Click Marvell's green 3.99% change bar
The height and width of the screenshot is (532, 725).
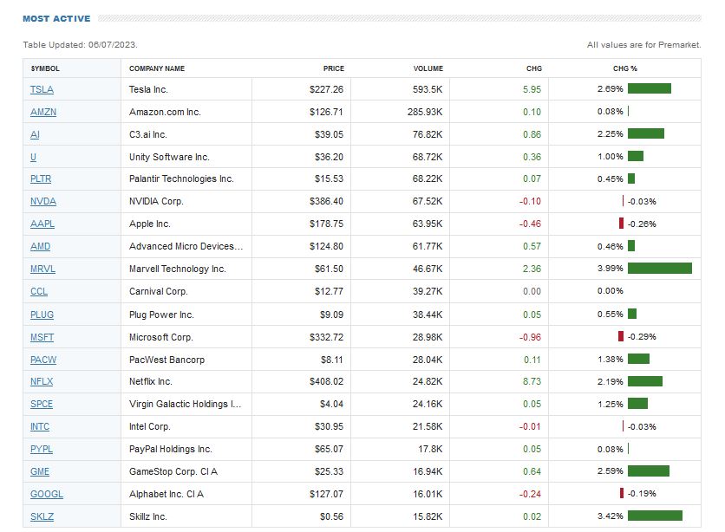point(659,269)
